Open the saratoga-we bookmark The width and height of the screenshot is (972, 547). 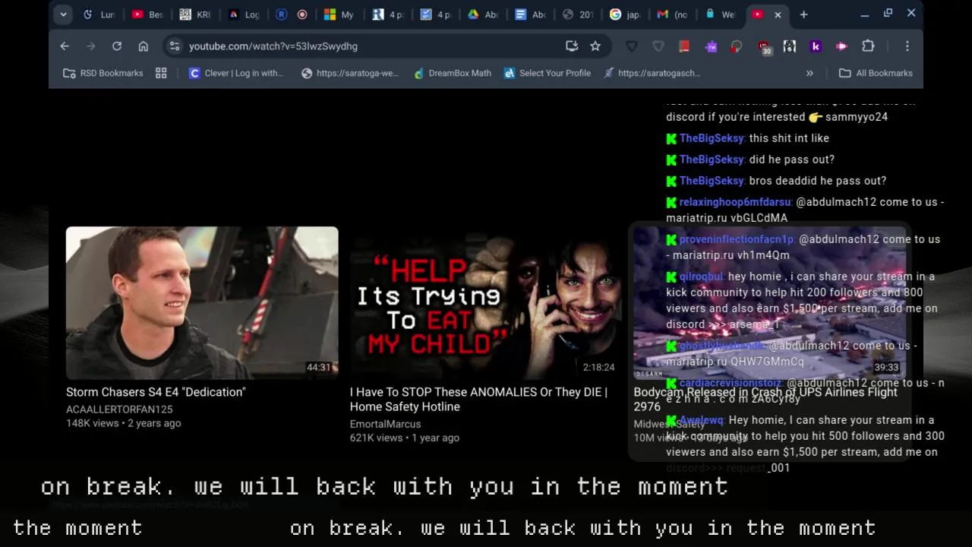(x=349, y=73)
